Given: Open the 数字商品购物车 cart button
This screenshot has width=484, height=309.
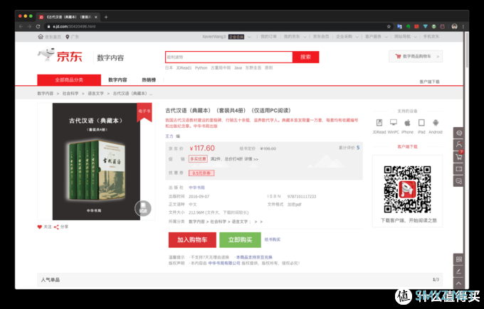Looking at the screenshot, I should [x=416, y=56].
